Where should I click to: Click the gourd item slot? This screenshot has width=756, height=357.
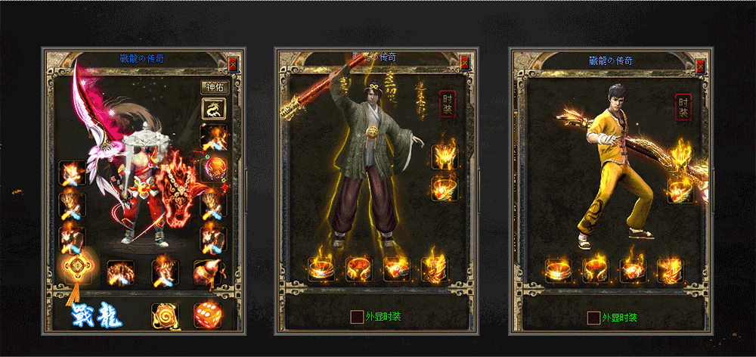[207, 273]
